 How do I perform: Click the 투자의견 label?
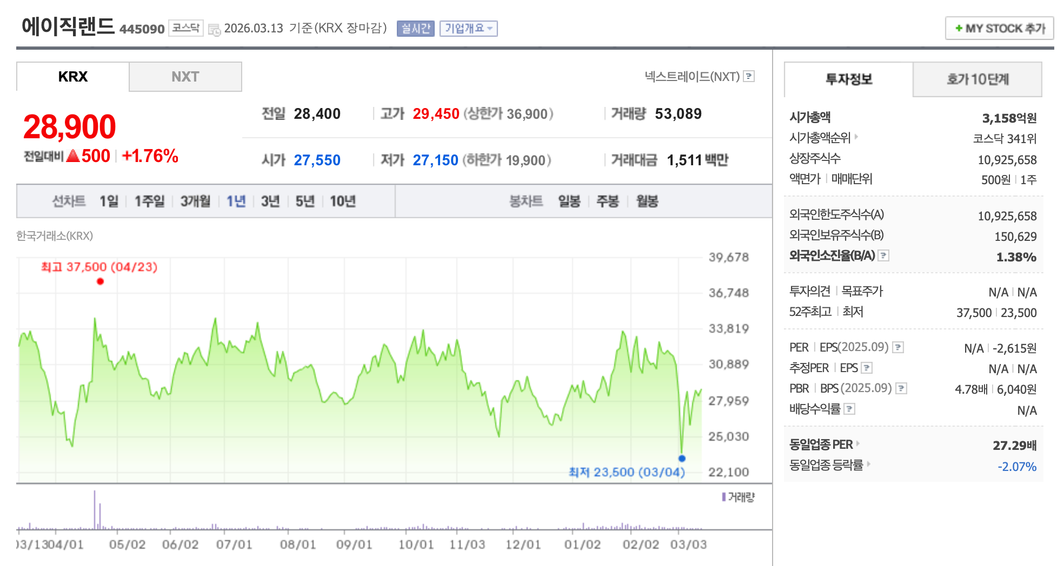click(x=810, y=291)
